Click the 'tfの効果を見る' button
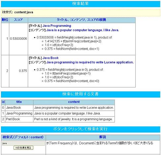Viewport: 161px width, 155px height. [x=23, y=148]
